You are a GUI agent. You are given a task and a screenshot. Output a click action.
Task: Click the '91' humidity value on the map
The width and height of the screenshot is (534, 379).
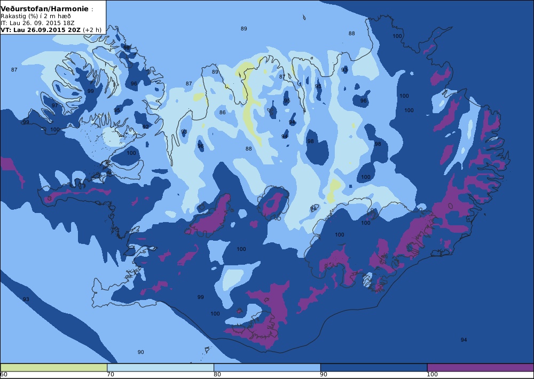[313, 208]
